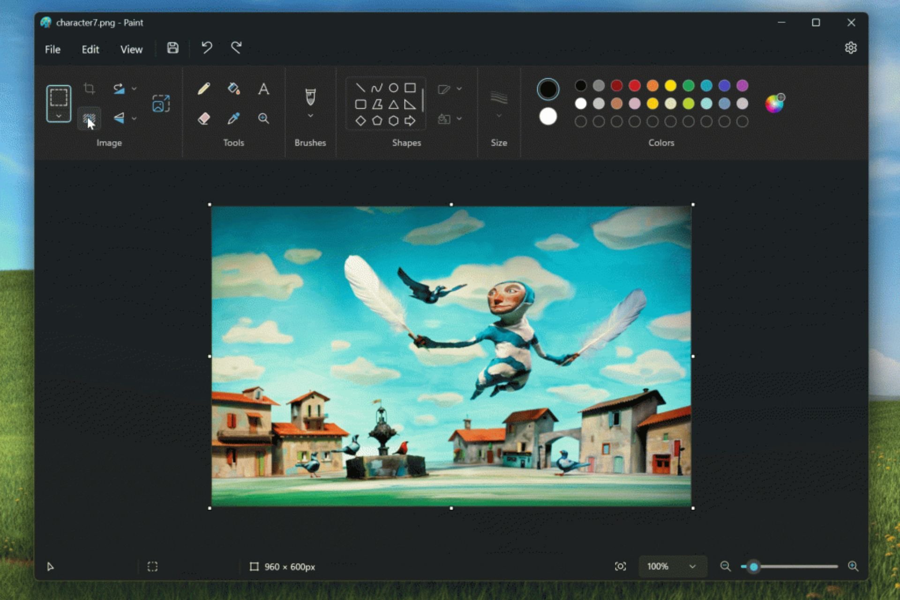
Task: Expand the shape outline options
Action: click(x=460, y=88)
